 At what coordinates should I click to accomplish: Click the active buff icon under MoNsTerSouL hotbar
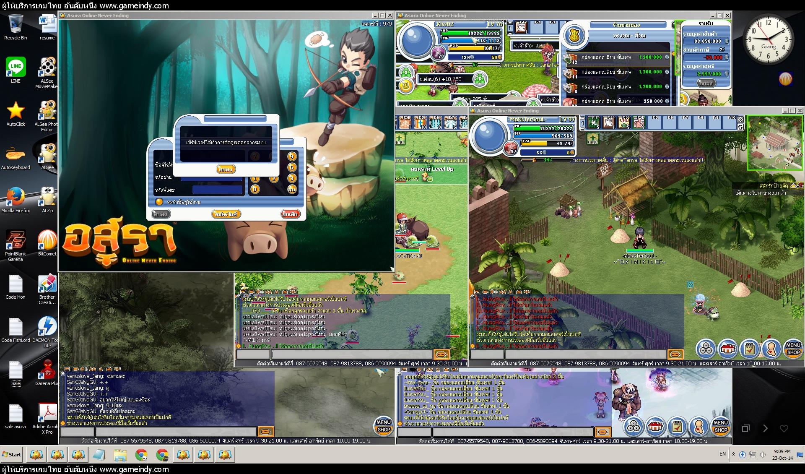tap(592, 139)
